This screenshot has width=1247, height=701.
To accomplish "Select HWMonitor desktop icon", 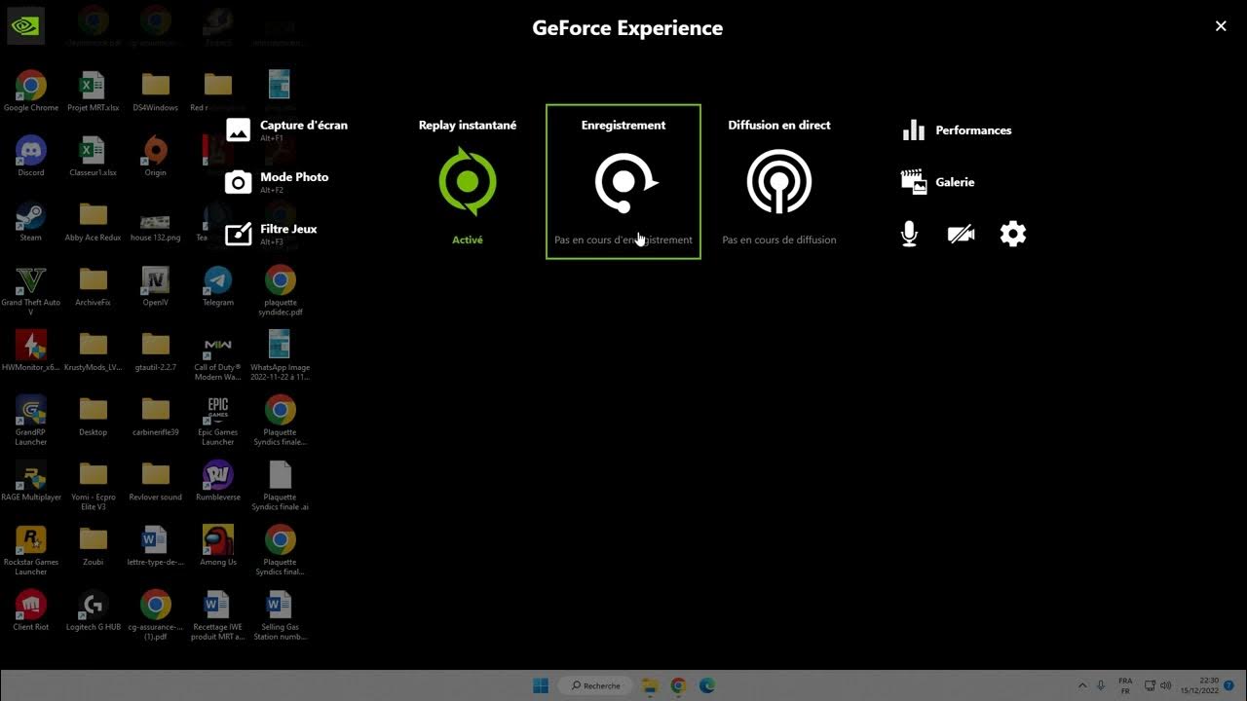I will pos(31,350).
